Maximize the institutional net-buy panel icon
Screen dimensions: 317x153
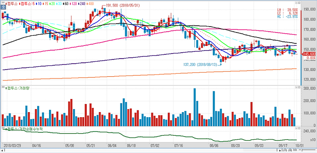[296, 128]
